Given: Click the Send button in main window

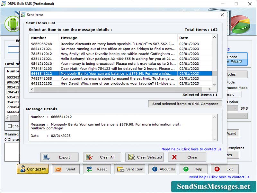Looking at the screenshot, I should tap(66, 169).
